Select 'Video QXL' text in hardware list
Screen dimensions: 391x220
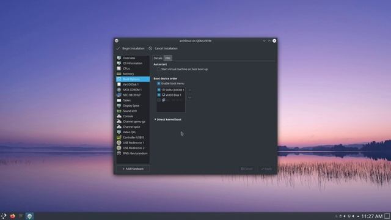click(x=129, y=132)
